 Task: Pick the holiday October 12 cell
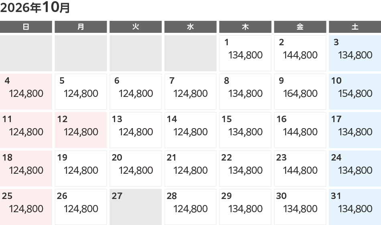pos(81,130)
